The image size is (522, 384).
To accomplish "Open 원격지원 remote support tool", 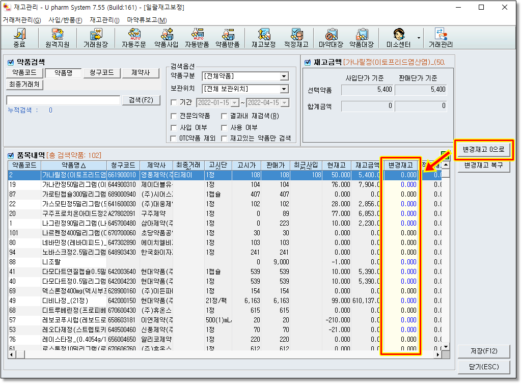I will [57, 38].
